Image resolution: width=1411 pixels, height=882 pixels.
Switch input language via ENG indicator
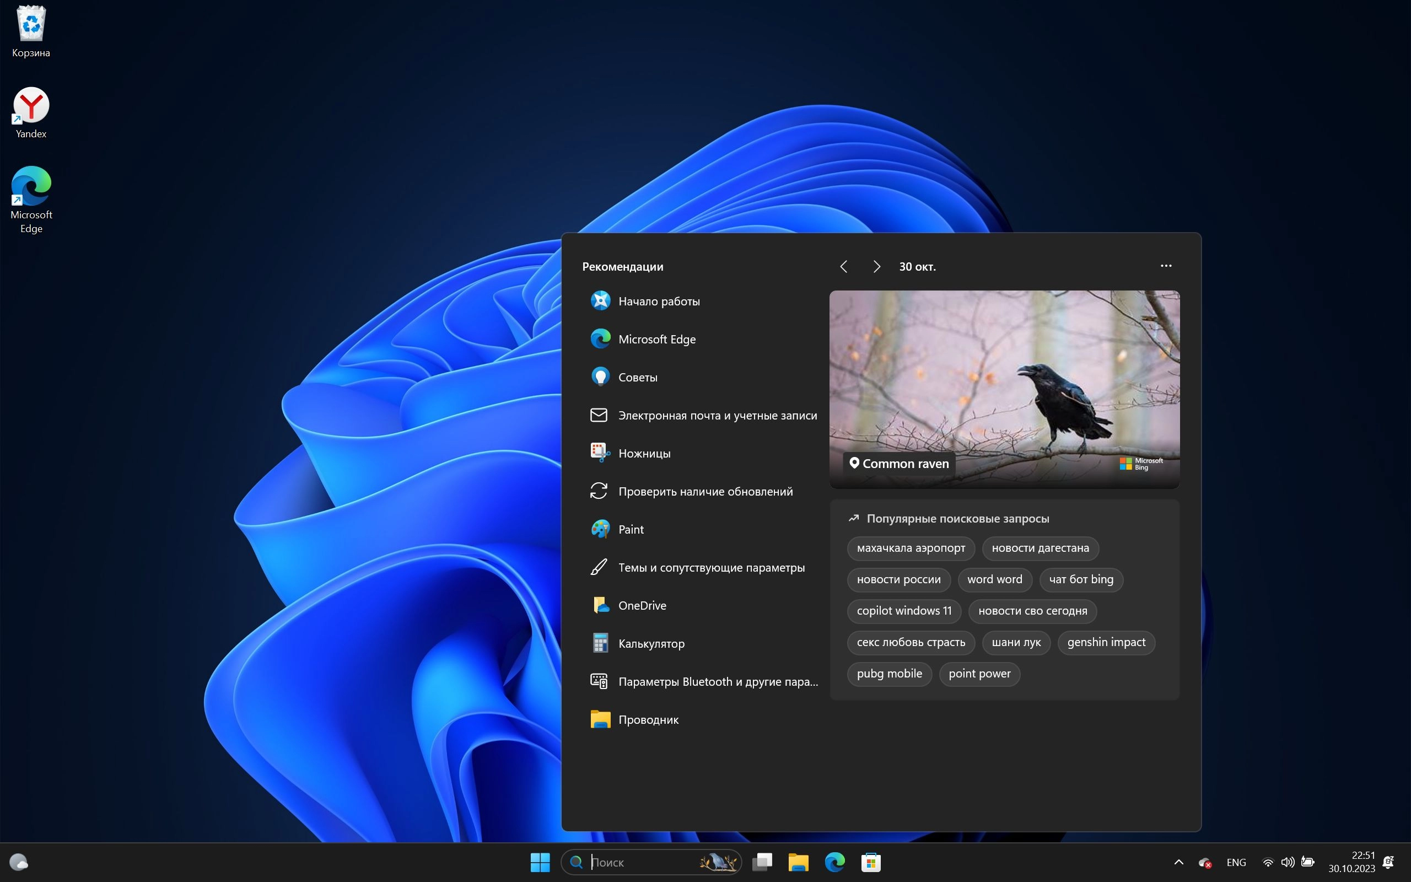pos(1236,862)
